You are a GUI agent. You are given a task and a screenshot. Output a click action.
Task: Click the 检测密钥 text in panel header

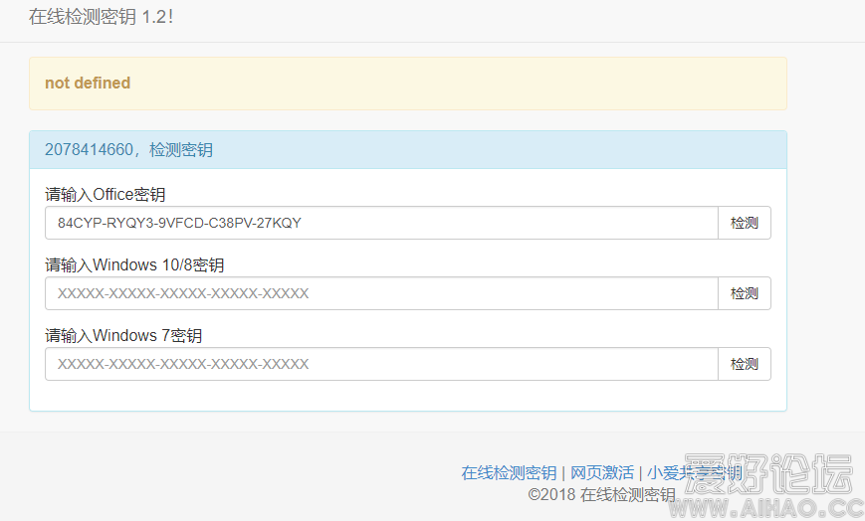pyautogui.click(x=181, y=150)
